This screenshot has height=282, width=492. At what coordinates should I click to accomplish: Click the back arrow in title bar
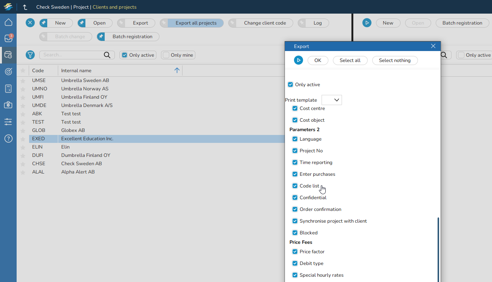click(x=25, y=7)
